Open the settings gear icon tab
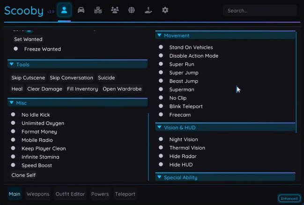Viewport: 304px width, 205px height. pyautogui.click(x=165, y=10)
